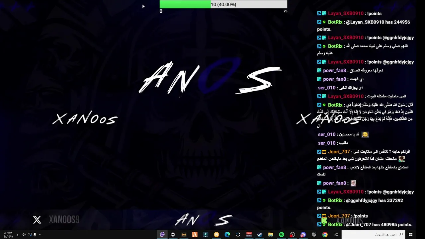The image size is (425, 239).
Task: Open the purple 9+ badge taskbar app
Action: [x=303, y=235]
